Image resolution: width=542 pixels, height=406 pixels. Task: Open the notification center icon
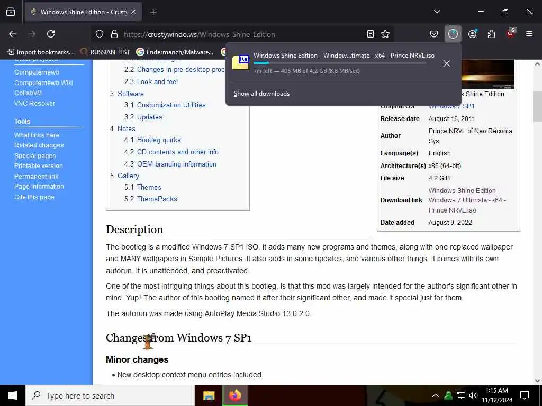(x=525, y=395)
